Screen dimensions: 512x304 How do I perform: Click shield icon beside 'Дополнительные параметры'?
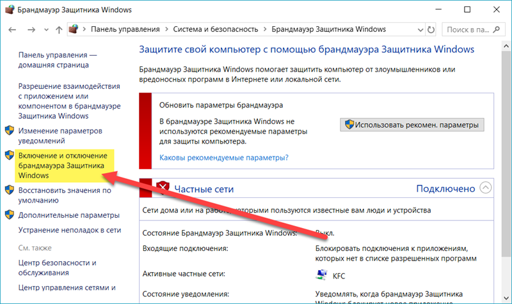pyautogui.click(x=10, y=215)
